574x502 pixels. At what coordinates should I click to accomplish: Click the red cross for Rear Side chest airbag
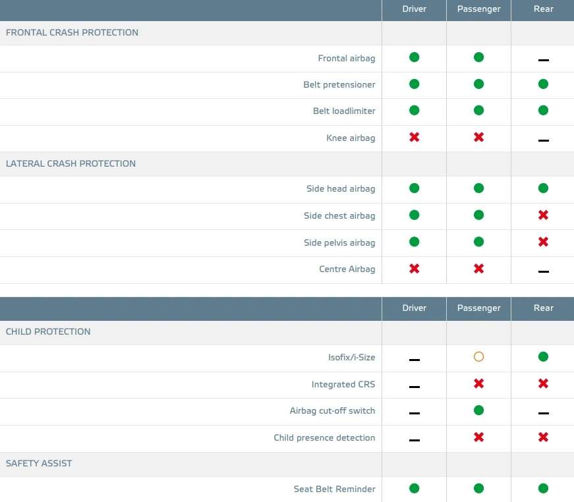[543, 215]
